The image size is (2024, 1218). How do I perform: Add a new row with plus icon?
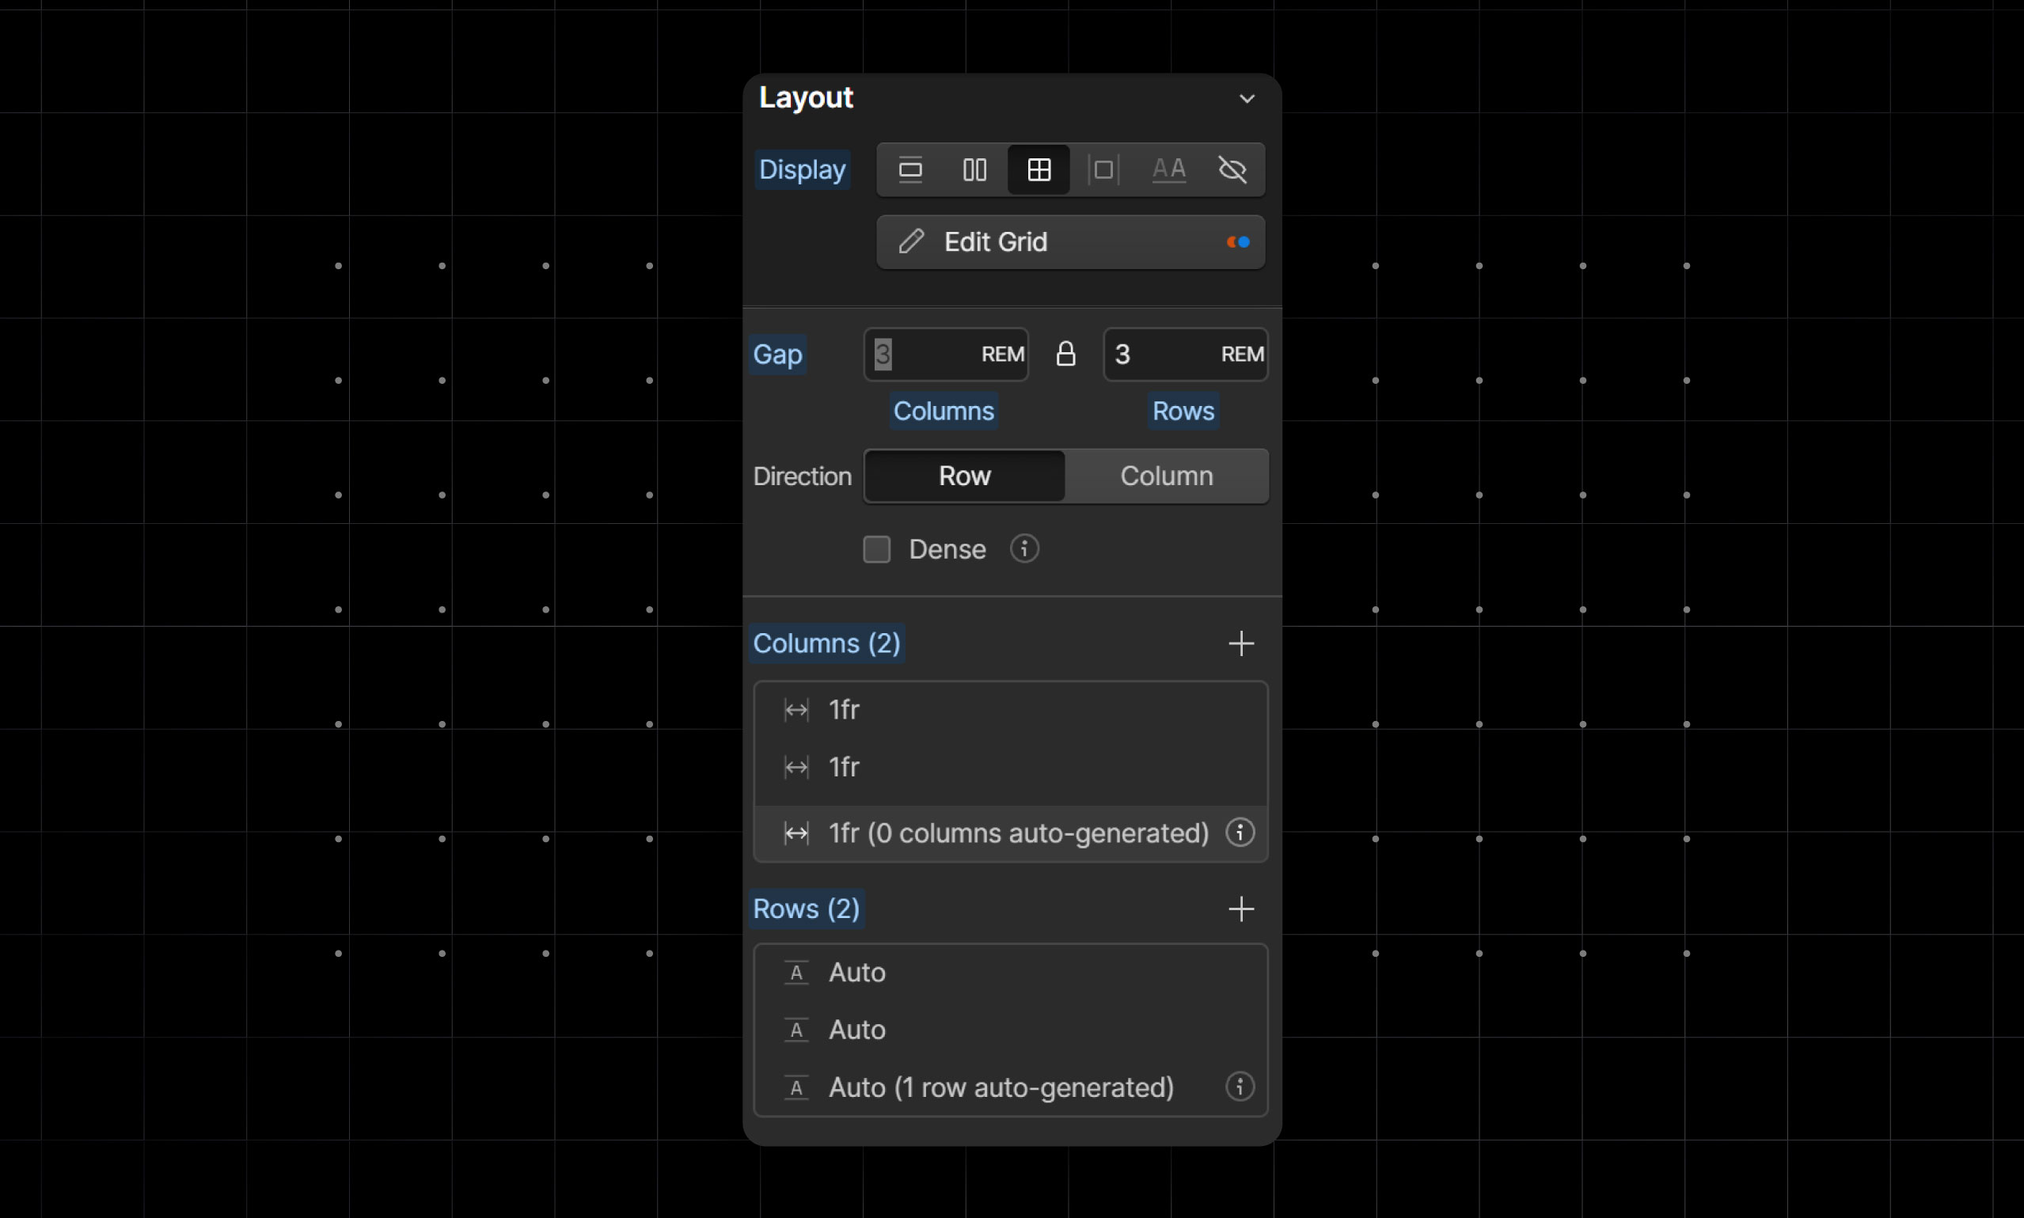point(1241,909)
